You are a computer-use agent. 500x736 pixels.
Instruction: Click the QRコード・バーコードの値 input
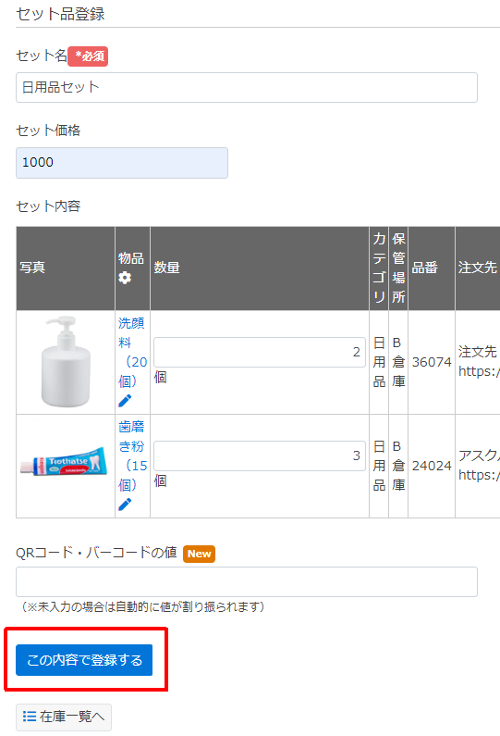(247, 582)
